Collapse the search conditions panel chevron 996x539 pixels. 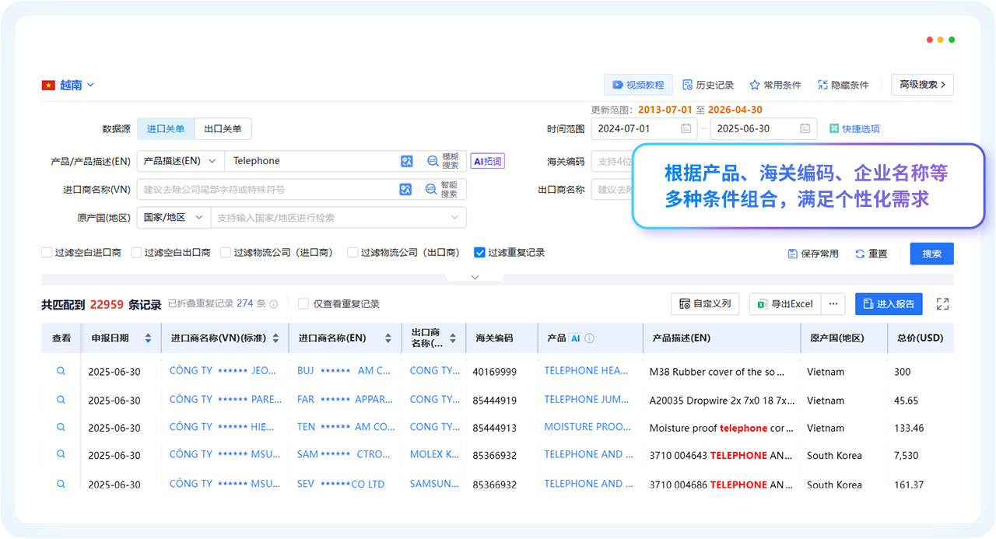coord(475,277)
